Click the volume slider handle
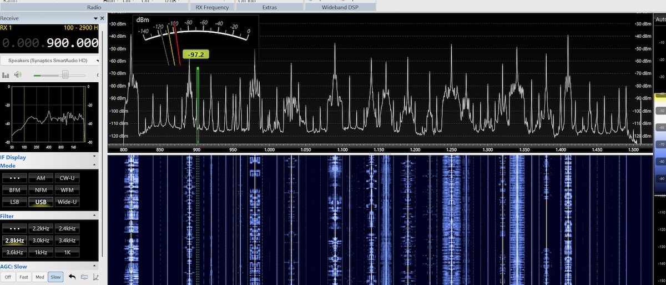 coord(65,74)
